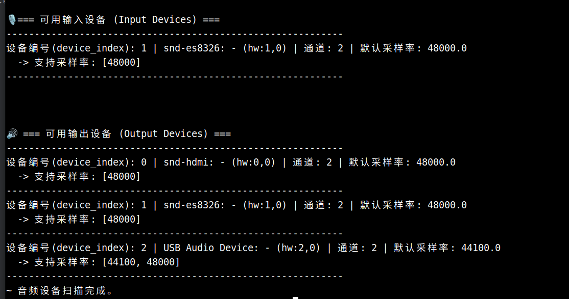Image resolution: width=569 pixels, height=299 pixels.
Task: Click the (hw:2,0) hardware identifier
Action: pyautogui.click(x=298, y=248)
